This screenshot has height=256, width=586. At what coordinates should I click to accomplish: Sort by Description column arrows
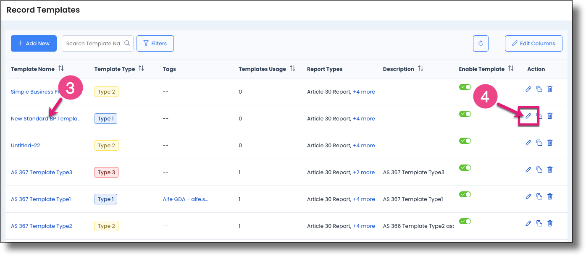pyautogui.click(x=420, y=68)
